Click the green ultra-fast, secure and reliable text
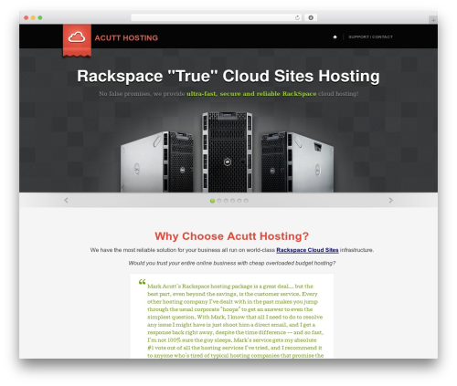Screen dimensions: 457x386 pyautogui.click(x=251, y=94)
